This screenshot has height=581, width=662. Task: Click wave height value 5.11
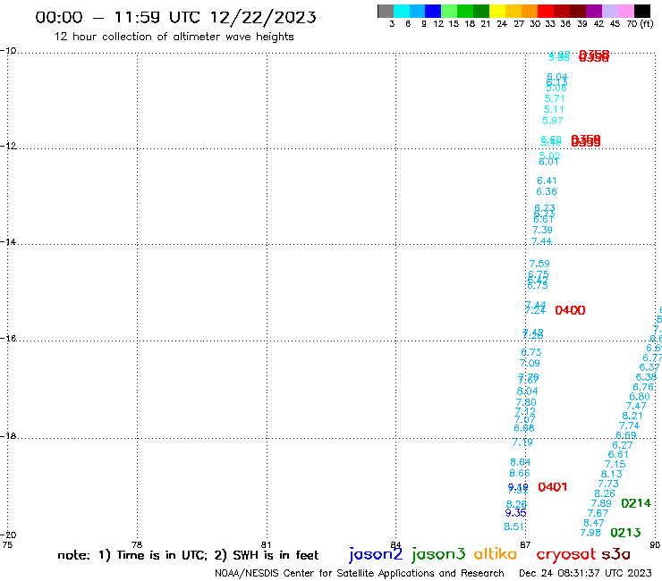[554, 109]
